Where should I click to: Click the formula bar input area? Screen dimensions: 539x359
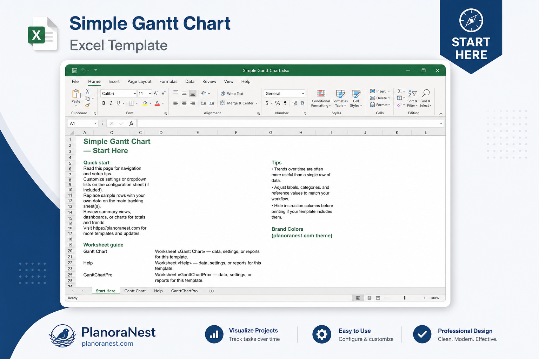tap(290, 123)
